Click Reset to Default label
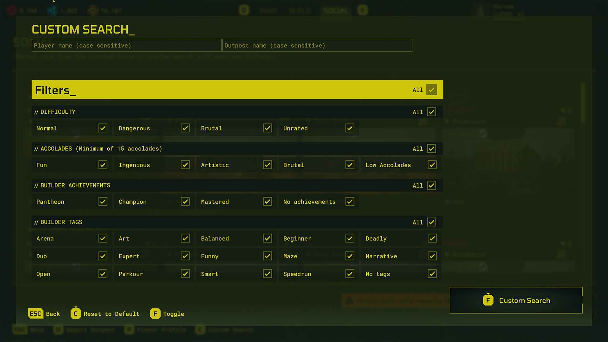Viewport: 608px width, 342px height. tap(111, 314)
